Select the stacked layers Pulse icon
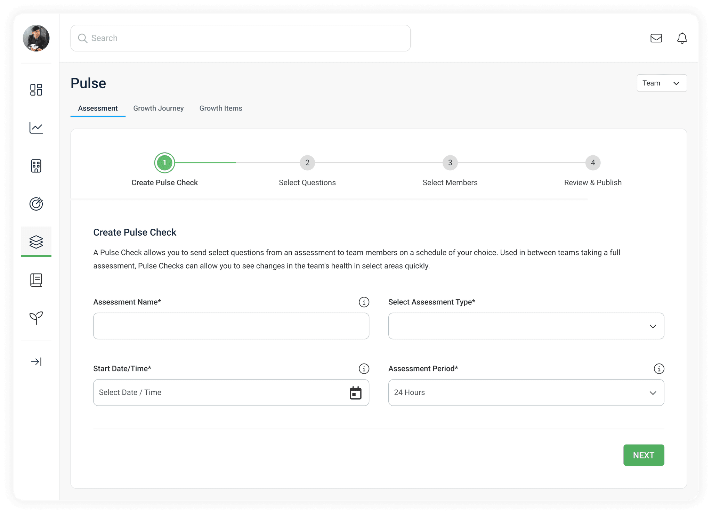 coord(36,242)
